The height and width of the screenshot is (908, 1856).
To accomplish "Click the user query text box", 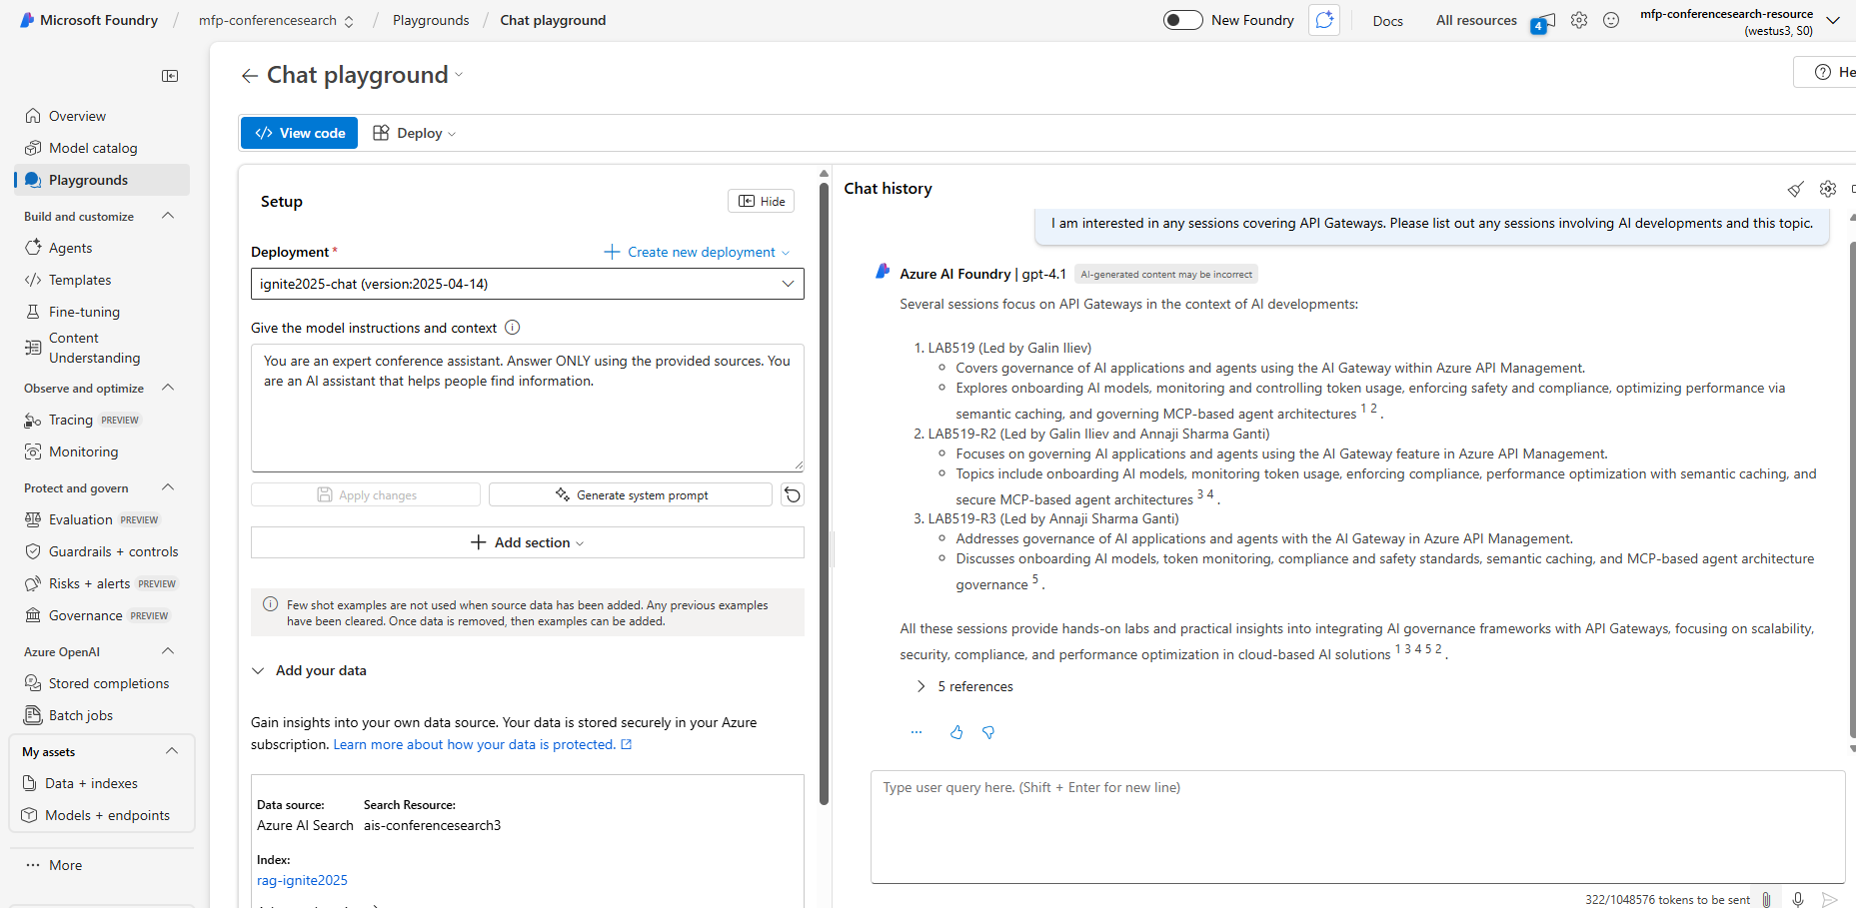I will click(1356, 825).
